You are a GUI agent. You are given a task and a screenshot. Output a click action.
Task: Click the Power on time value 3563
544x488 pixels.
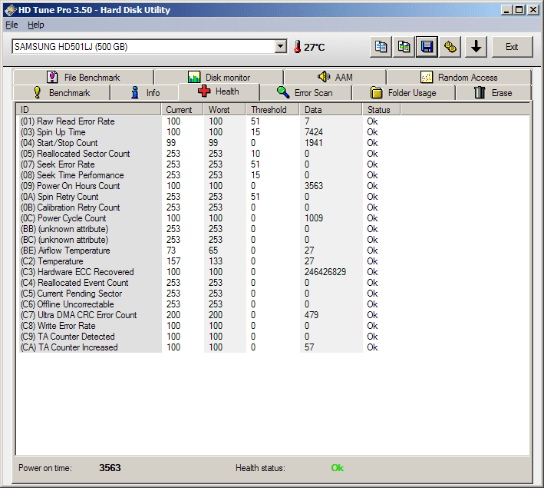[x=110, y=468]
